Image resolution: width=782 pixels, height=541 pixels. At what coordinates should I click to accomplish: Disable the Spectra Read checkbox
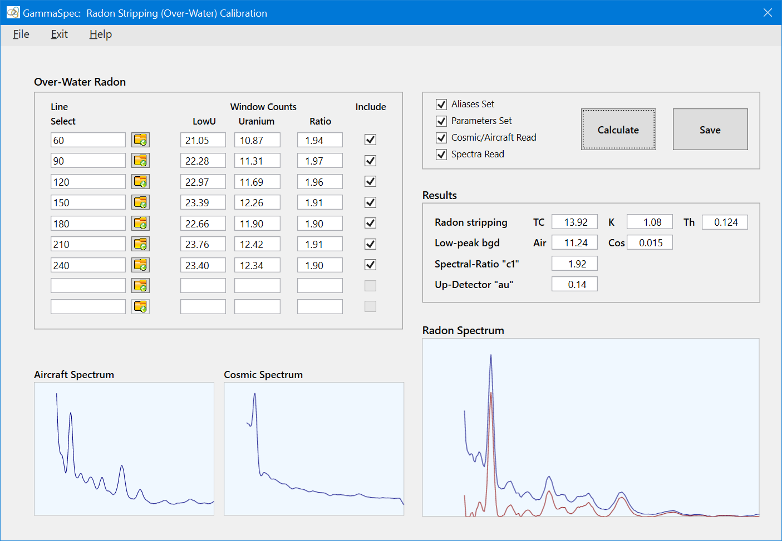pyautogui.click(x=441, y=155)
